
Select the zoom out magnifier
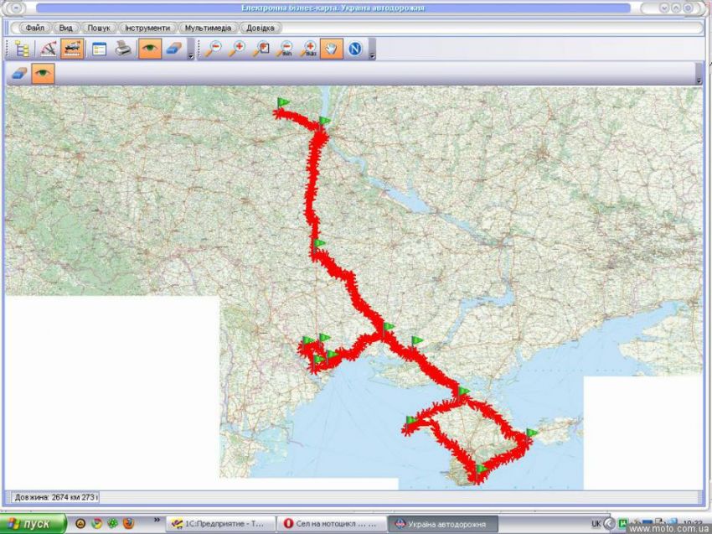pos(214,49)
